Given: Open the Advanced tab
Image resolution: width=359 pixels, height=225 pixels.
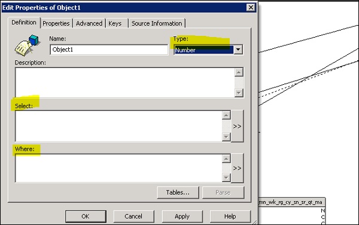Looking at the screenshot, I should [89, 23].
